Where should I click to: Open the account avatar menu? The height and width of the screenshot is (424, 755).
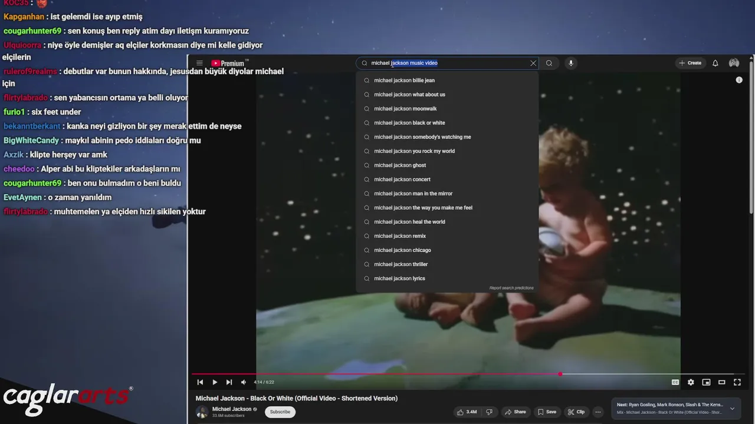[734, 63]
